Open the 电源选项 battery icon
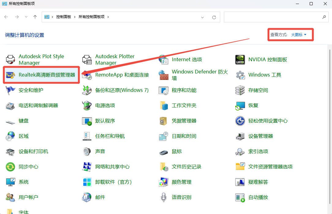Viewport: 332px width, 214px height. click(x=87, y=106)
